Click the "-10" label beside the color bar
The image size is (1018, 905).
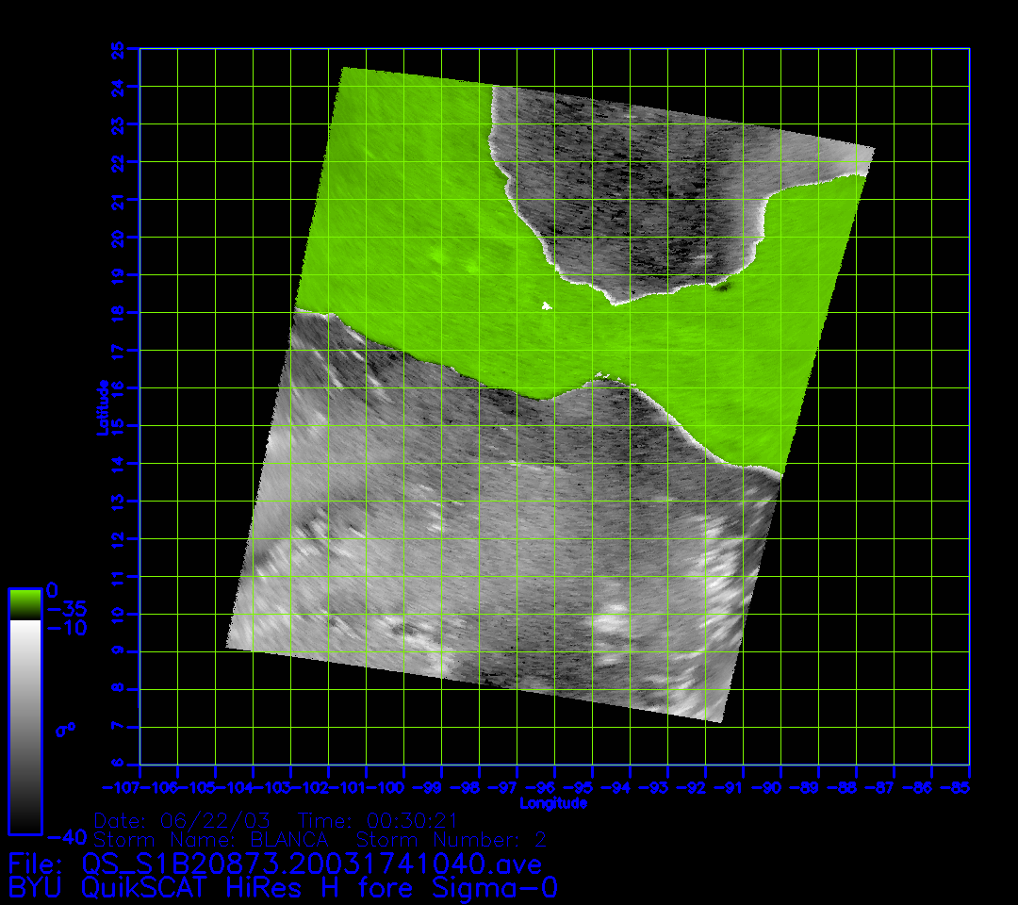[x=67, y=628]
